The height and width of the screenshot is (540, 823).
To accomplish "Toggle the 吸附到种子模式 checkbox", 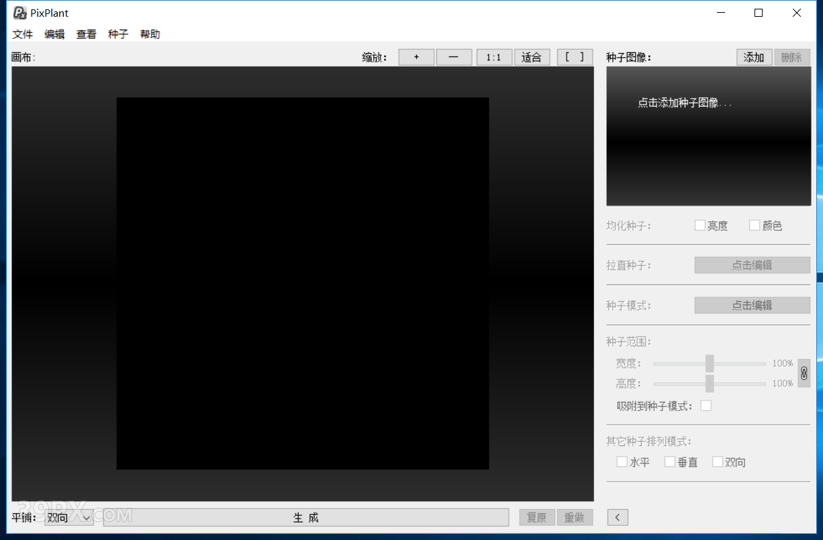I will click(706, 405).
